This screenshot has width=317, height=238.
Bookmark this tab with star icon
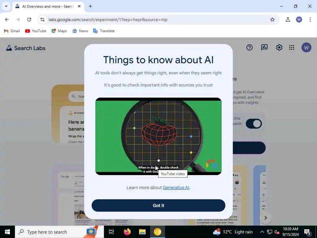pyautogui.click(x=272, y=20)
